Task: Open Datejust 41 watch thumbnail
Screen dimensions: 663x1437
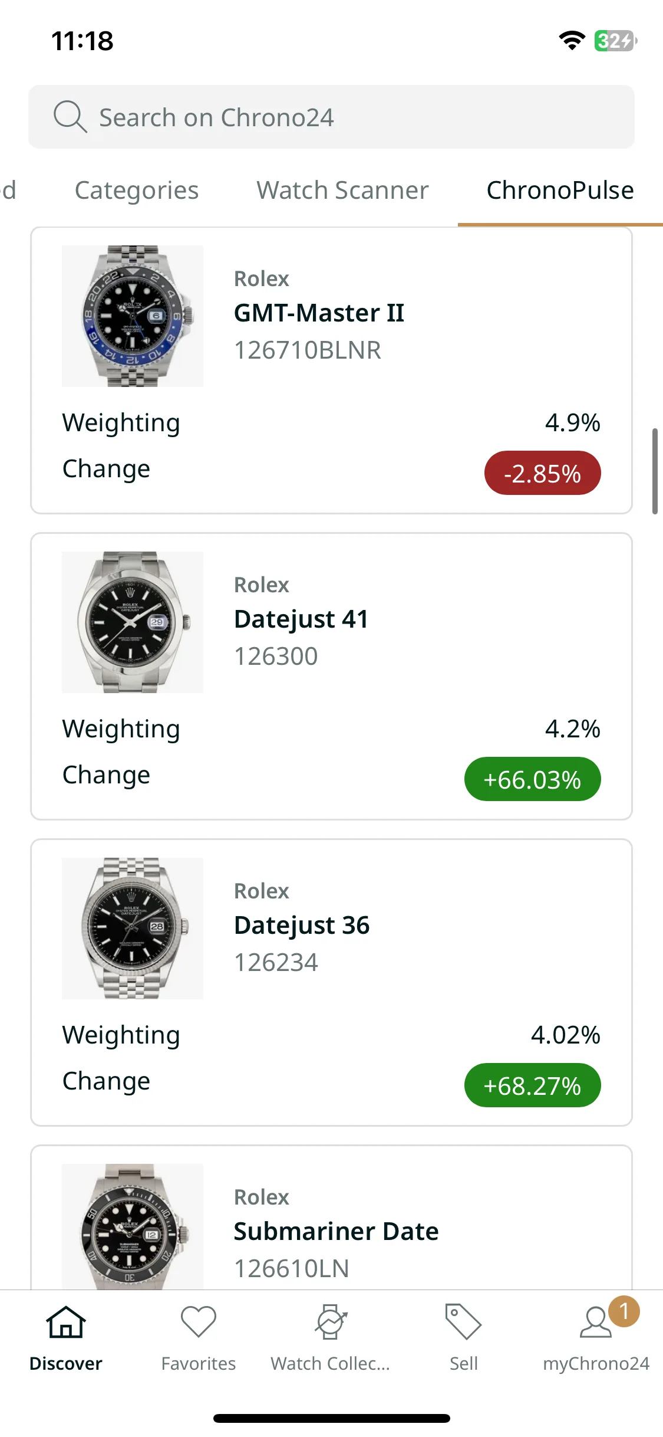Action: [x=133, y=622]
